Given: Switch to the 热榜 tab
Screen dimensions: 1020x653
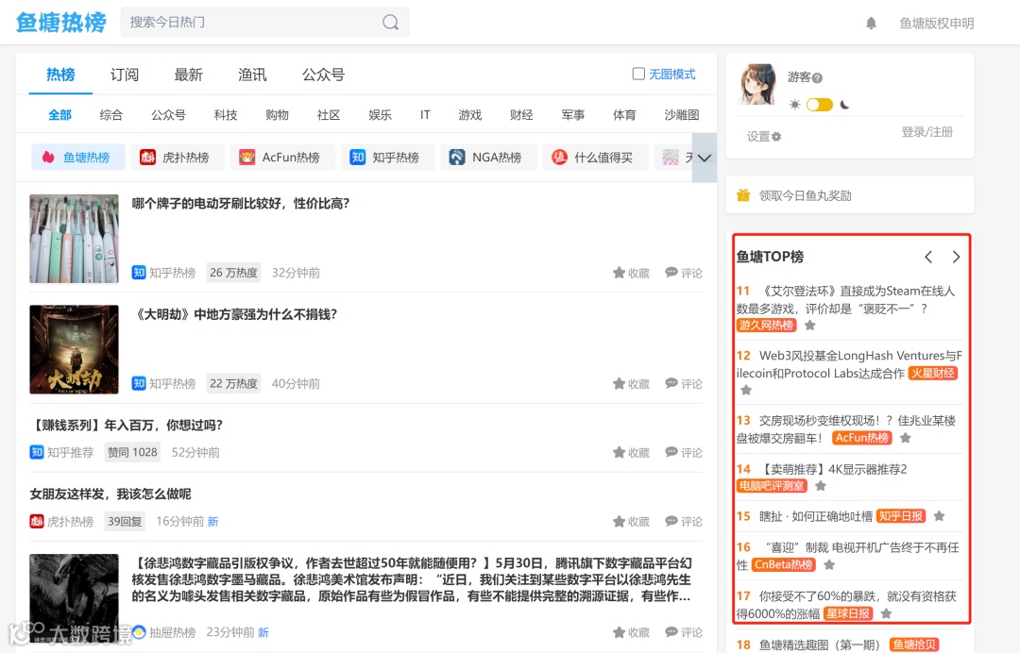Looking at the screenshot, I should pyautogui.click(x=60, y=75).
